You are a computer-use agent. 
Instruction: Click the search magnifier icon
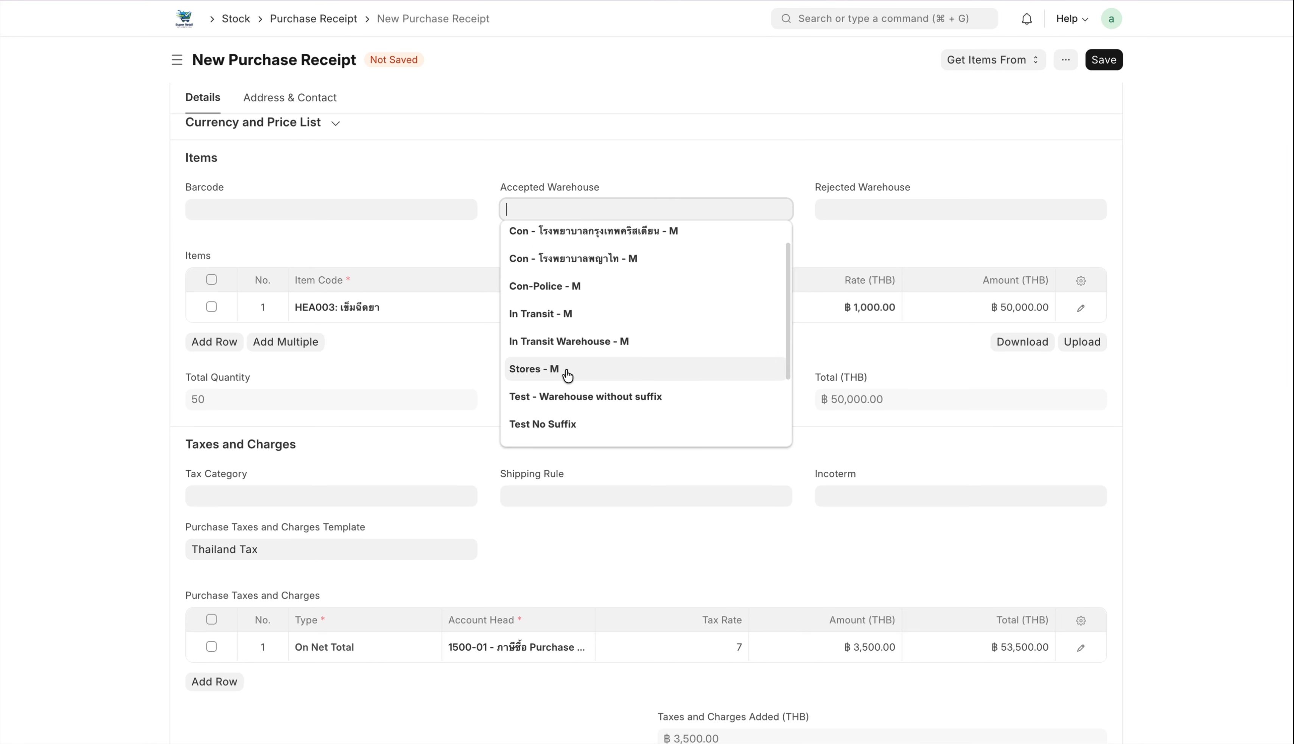pos(786,19)
